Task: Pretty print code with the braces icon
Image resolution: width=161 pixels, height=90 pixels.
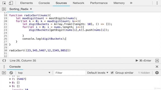Action: 4,60
